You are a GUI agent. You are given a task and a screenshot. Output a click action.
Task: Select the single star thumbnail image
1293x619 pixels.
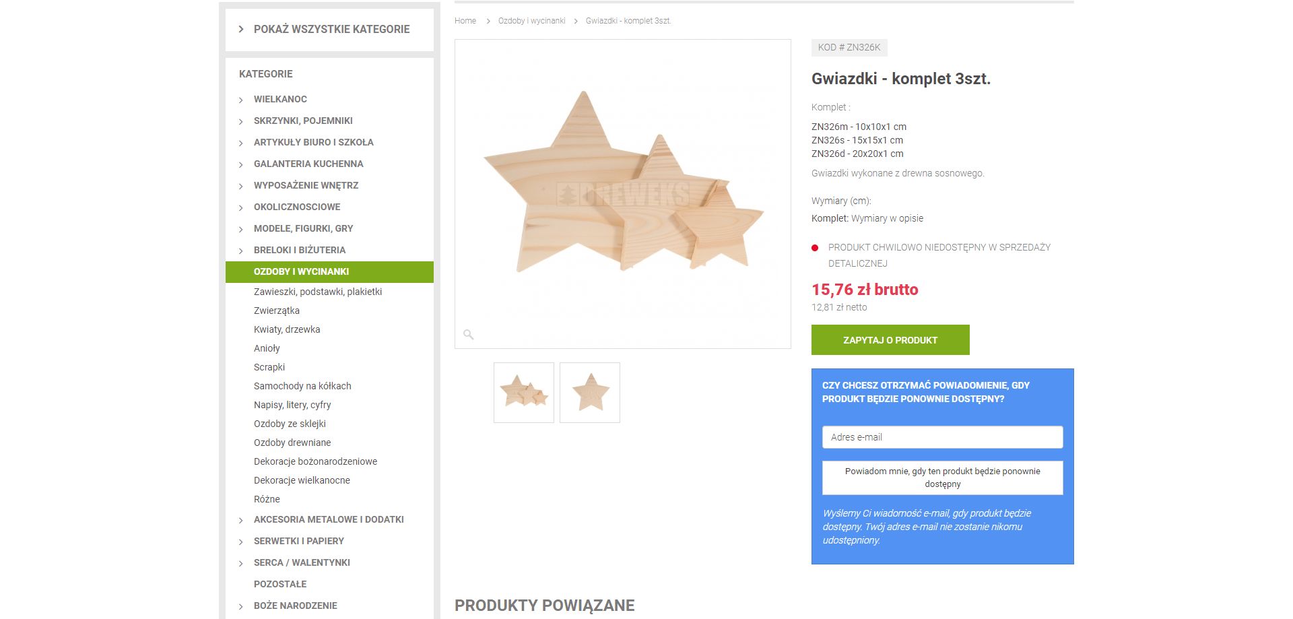pyautogui.click(x=590, y=393)
